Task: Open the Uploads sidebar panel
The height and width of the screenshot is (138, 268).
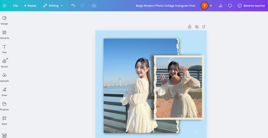Action: 4,78
